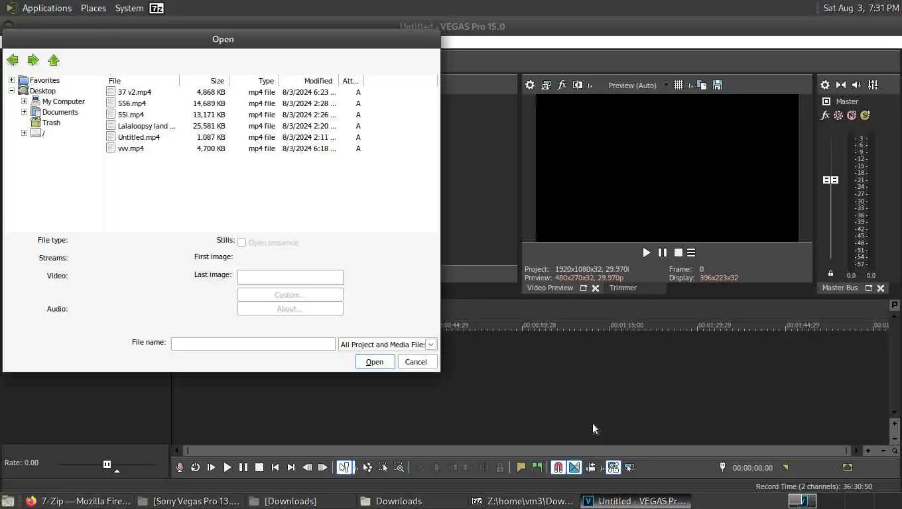
Task: Expand My Computer tree node
Action: 25,101
